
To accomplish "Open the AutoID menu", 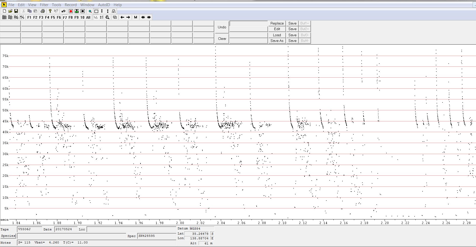I will (x=104, y=5).
